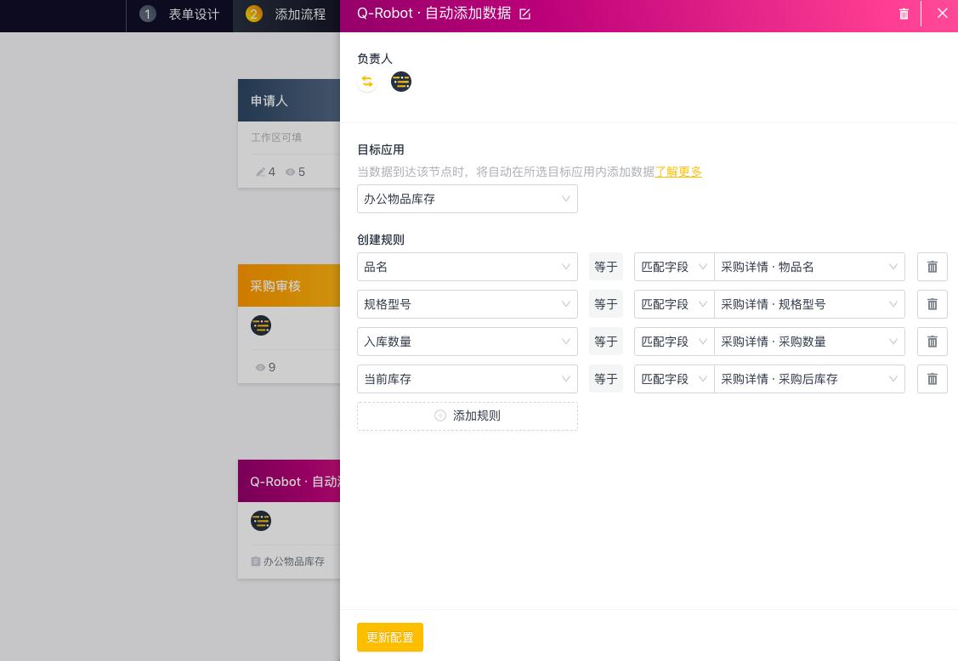Viewport: 958px width, 661px height.
Task: Click the trash icon in the pink header
Action: coord(904,14)
